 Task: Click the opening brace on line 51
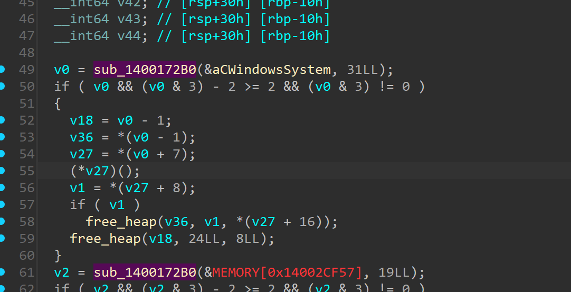pos(58,103)
